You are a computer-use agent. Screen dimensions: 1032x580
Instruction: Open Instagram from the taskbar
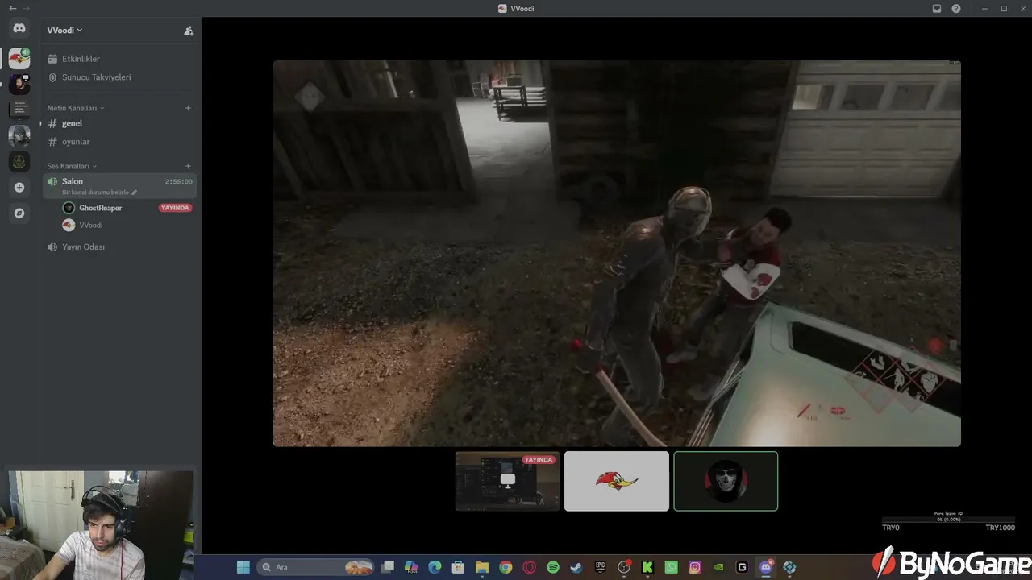tap(695, 567)
